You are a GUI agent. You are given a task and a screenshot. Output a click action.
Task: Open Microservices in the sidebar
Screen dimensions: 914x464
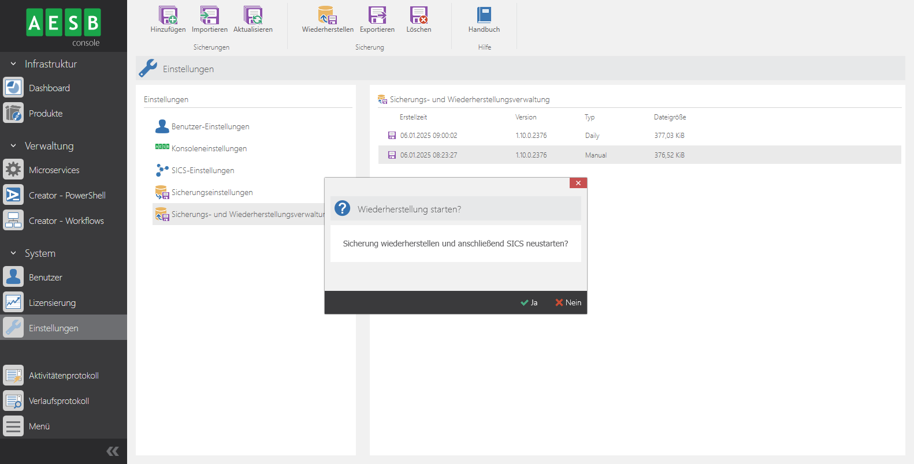click(54, 170)
